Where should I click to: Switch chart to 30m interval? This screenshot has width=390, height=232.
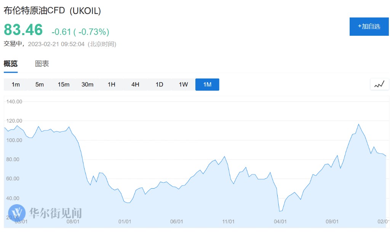click(x=88, y=85)
